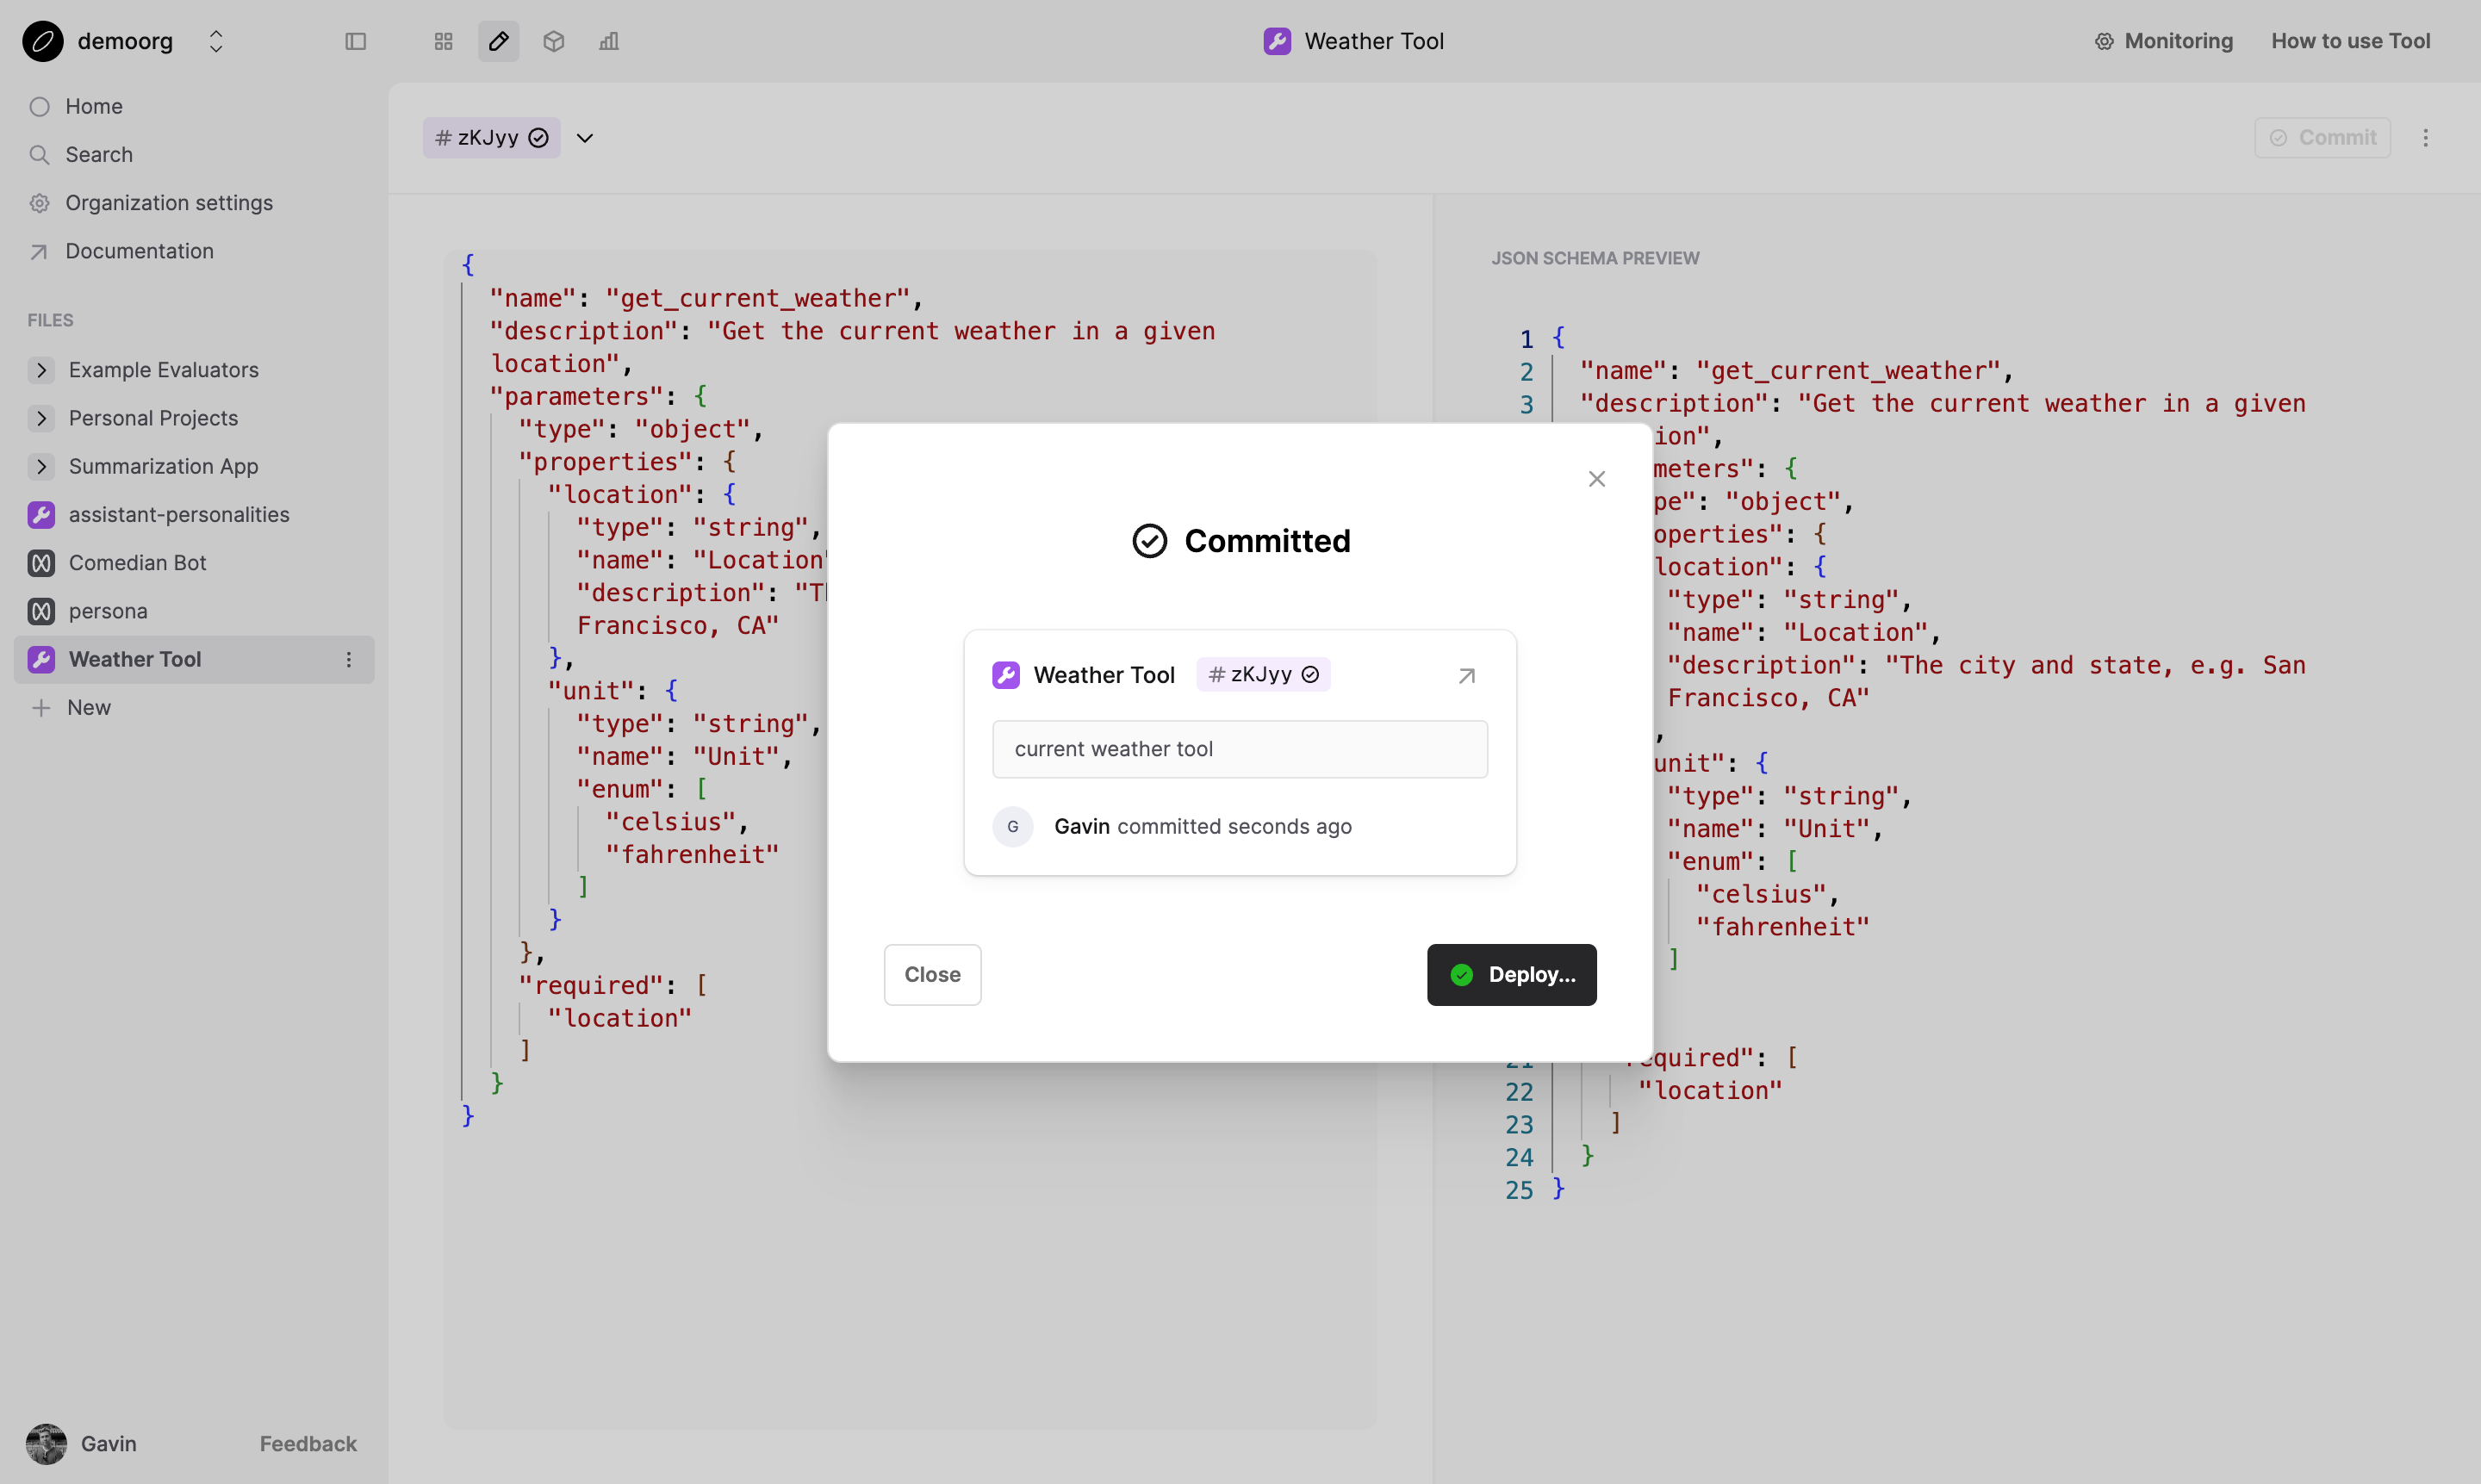Open the How to use Tool link
The width and height of the screenshot is (2481, 1484).
(2350, 41)
